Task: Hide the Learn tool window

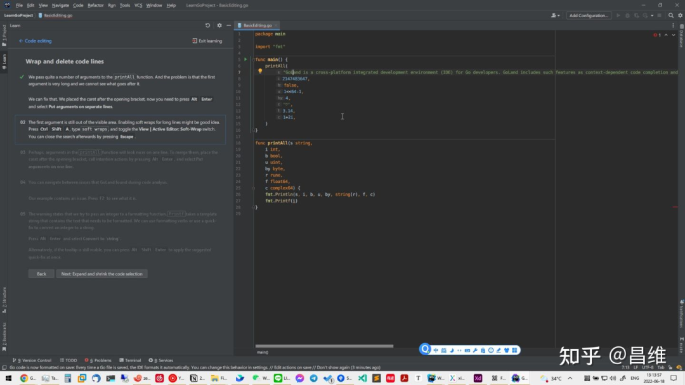Action: [x=228, y=25]
